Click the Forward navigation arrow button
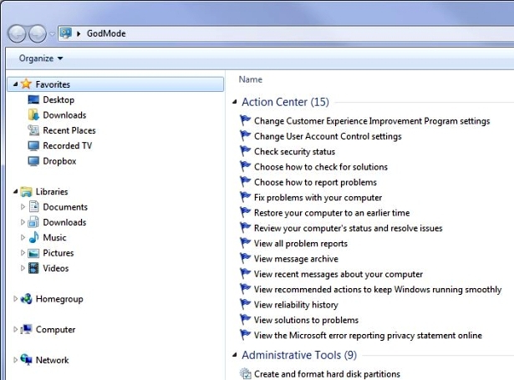Viewport: 514px width, 380px height. [38, 33]
